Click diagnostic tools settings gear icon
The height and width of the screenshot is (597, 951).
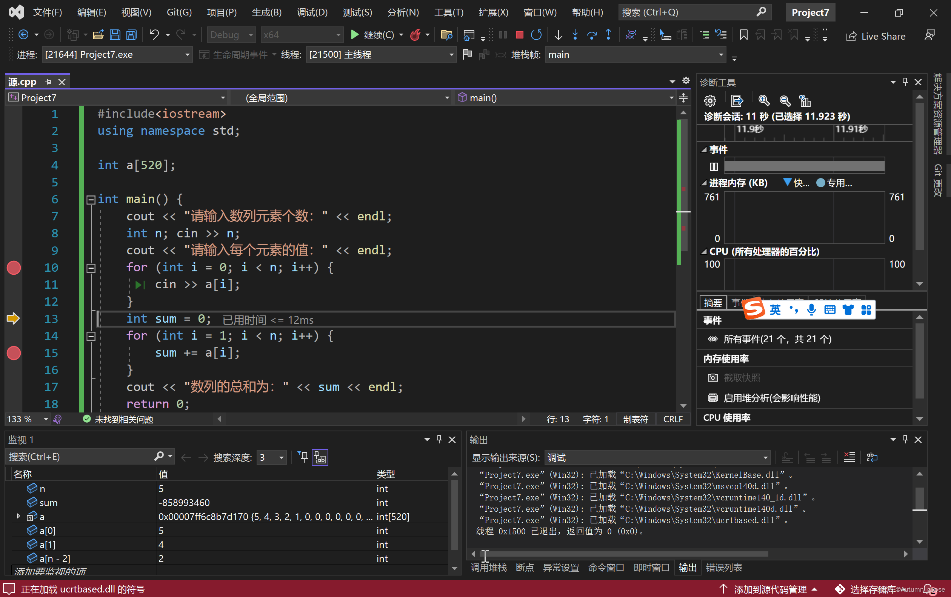click(x=710, y=101)
